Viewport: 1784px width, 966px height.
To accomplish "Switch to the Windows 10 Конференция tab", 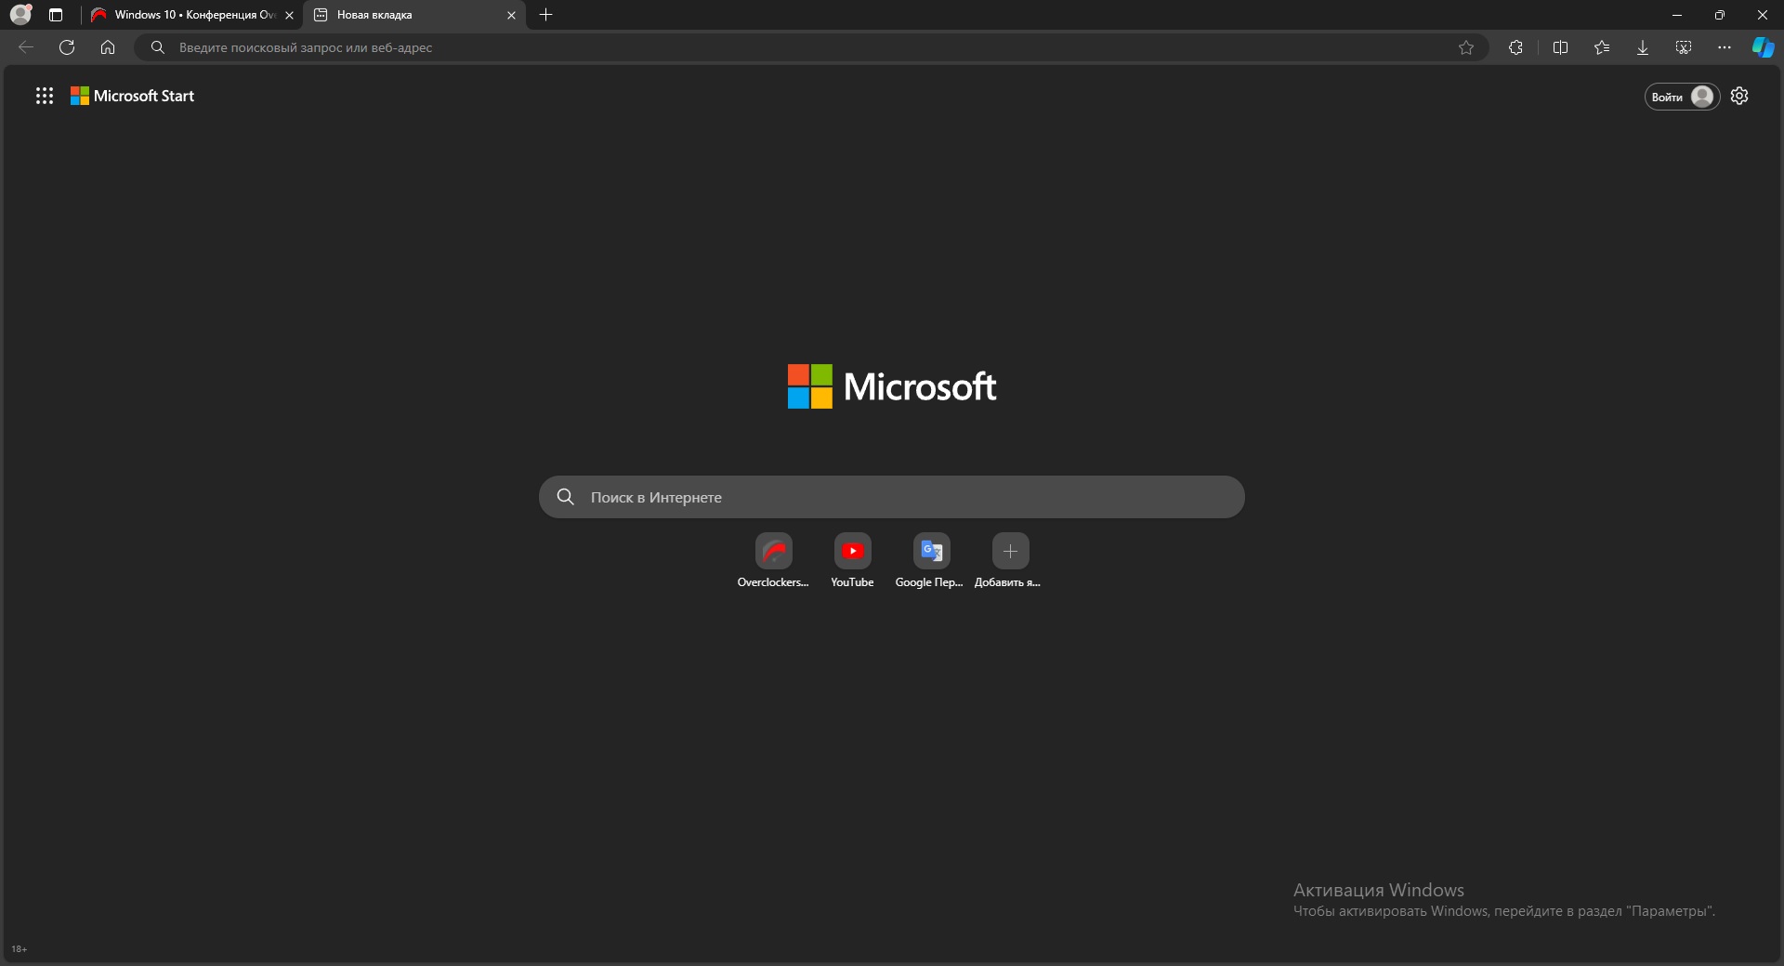I will point(192,15).
